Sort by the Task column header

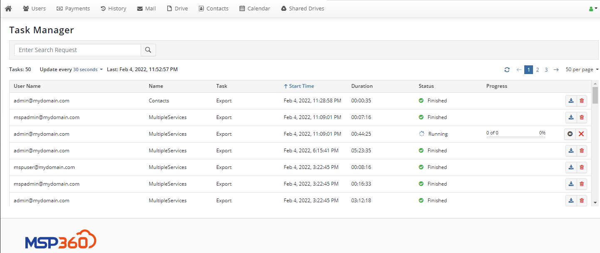tap(222, 86)
